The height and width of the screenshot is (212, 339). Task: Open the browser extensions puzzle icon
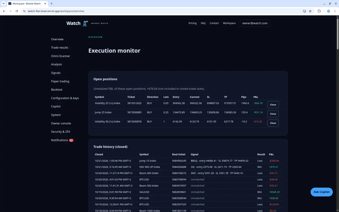(x=319, y=11)
